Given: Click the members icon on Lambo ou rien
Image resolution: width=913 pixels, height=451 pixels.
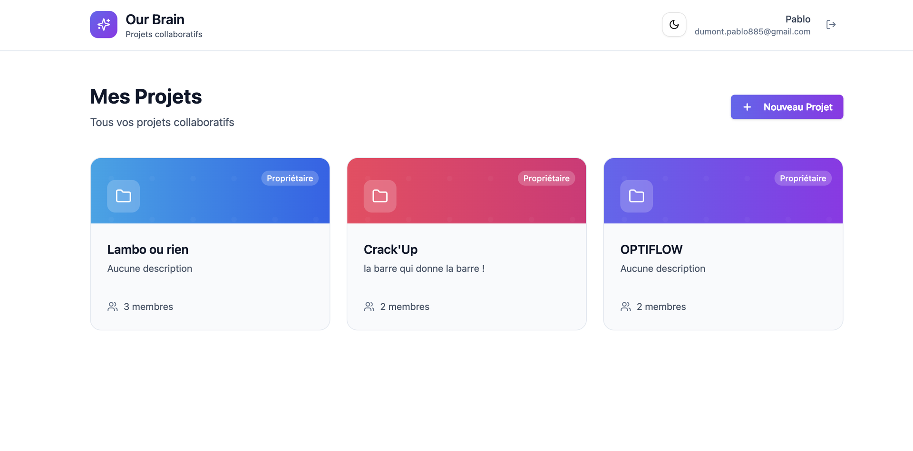Looking at the screenshot, I should click(x=113, y=307).
